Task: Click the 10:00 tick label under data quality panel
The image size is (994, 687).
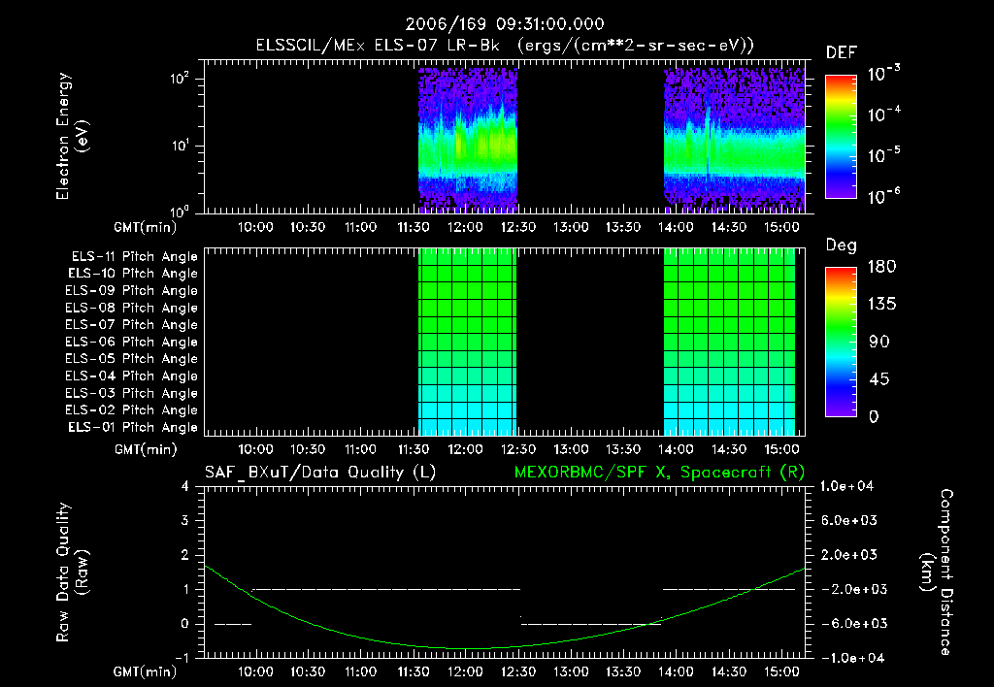Action: 255,671
